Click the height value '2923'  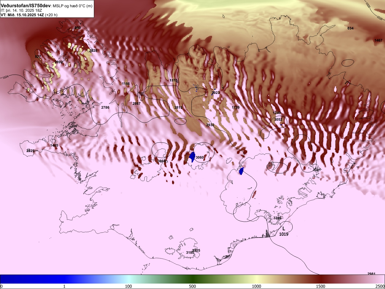click(216, 93)
